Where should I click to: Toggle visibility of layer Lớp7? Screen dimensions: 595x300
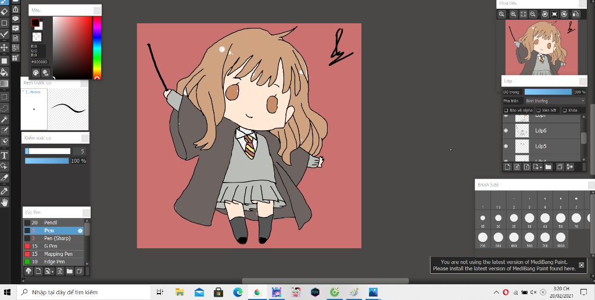click(506, 116)
